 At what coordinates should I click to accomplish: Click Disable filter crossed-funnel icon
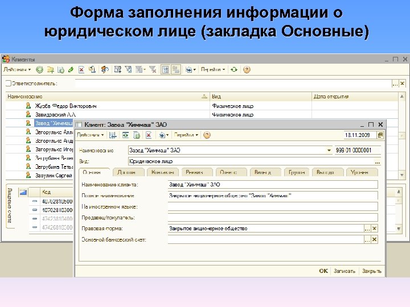(x=153, y=70)
